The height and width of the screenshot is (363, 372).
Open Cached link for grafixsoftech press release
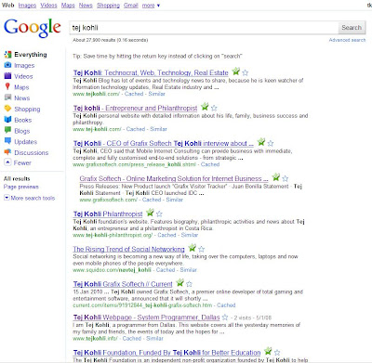coord(210,164)
